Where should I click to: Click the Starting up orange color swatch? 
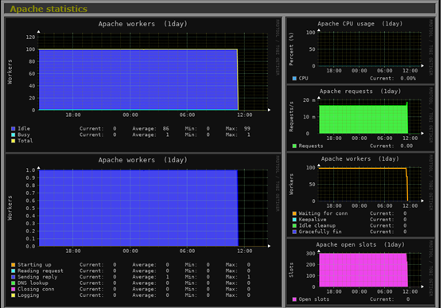[x=14, y=265]
